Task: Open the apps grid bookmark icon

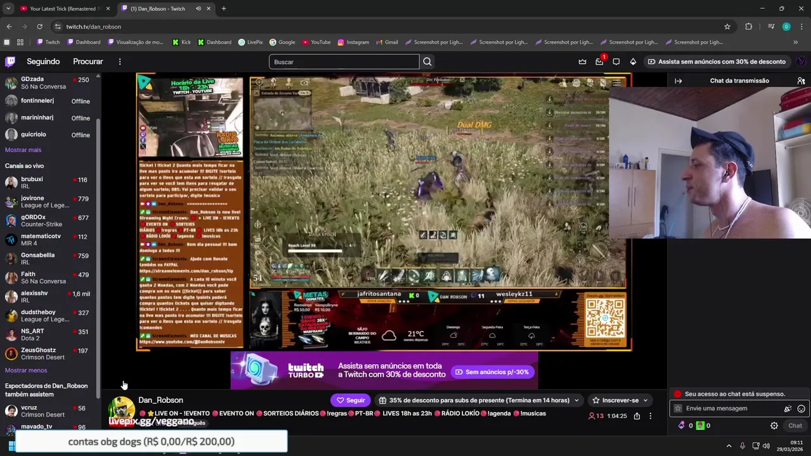Action: [x=20, y=42]
